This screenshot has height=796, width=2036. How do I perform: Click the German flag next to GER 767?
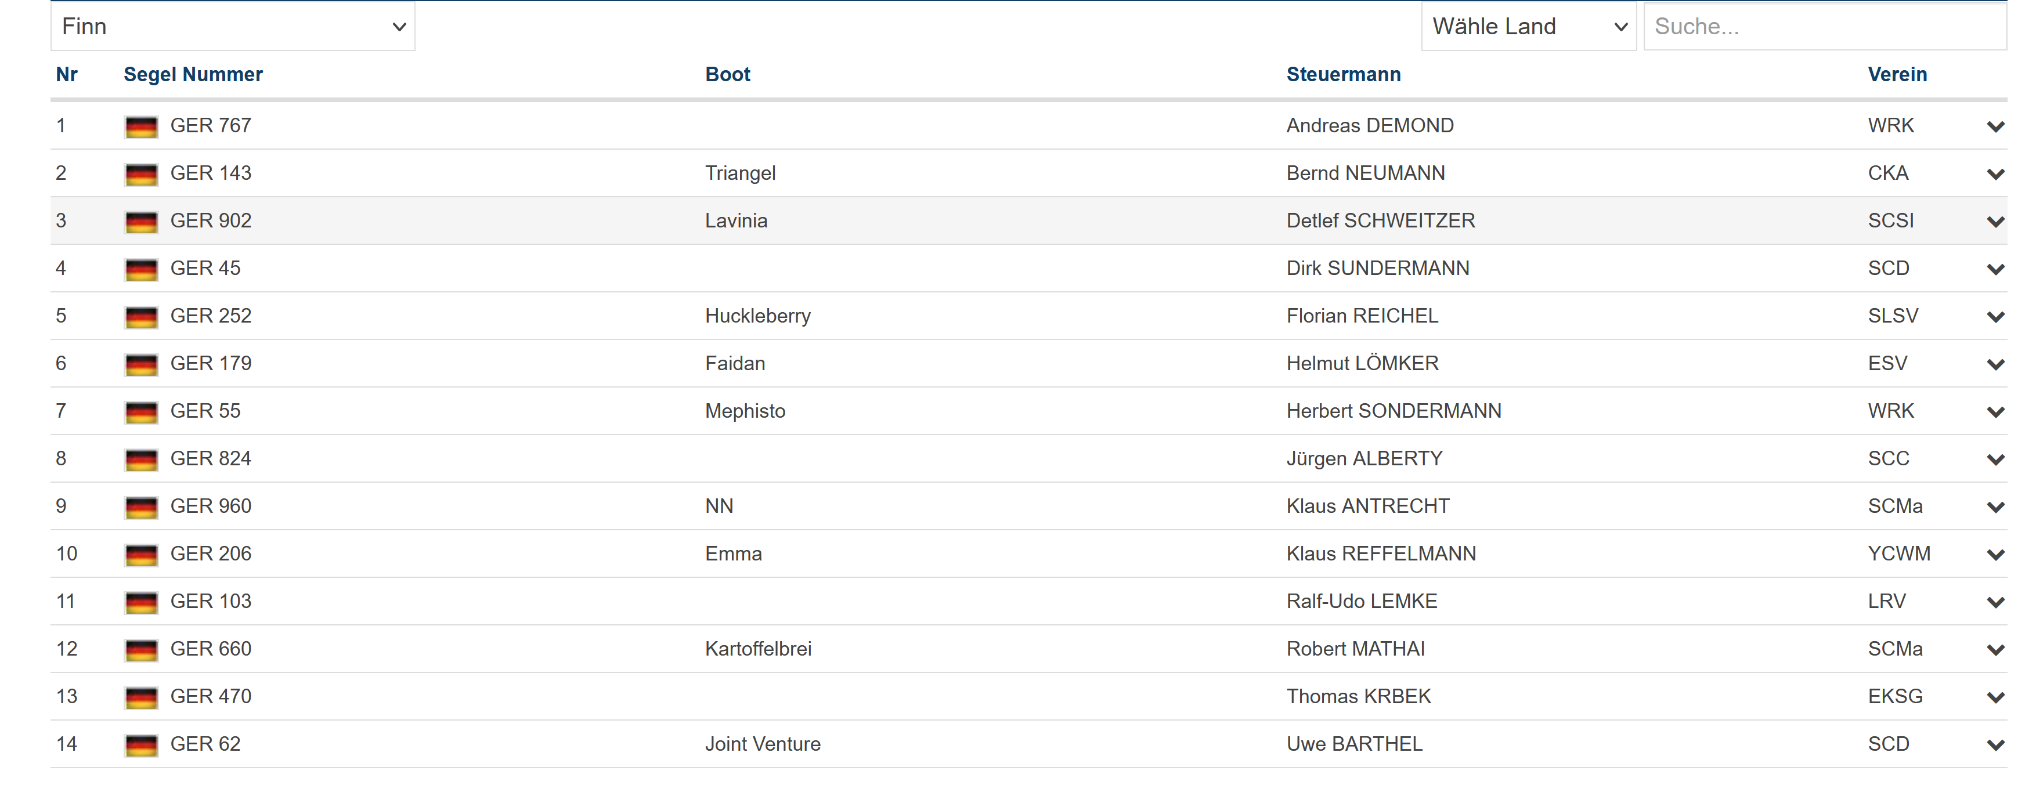[140, 126]
